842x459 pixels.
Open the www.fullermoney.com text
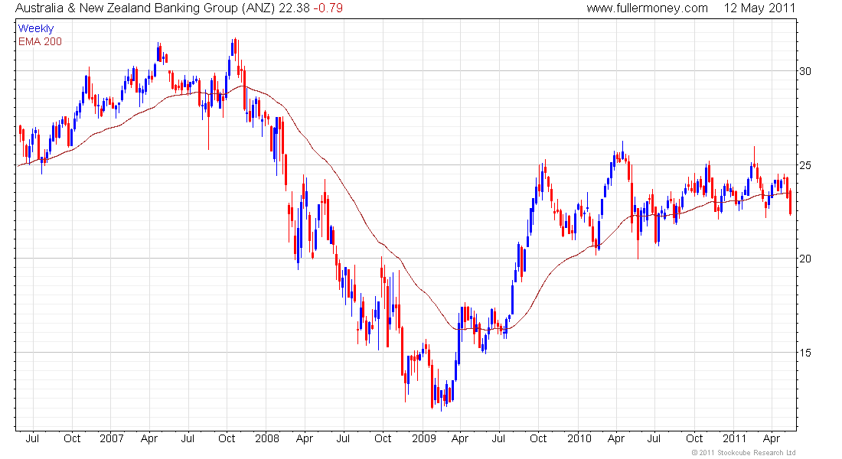click(x=647, y=8)
